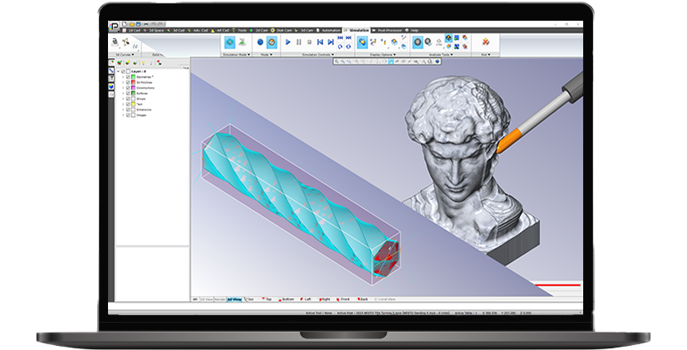
Task: Expand the Surfaces tree node
Action: [x=123, y=93]
